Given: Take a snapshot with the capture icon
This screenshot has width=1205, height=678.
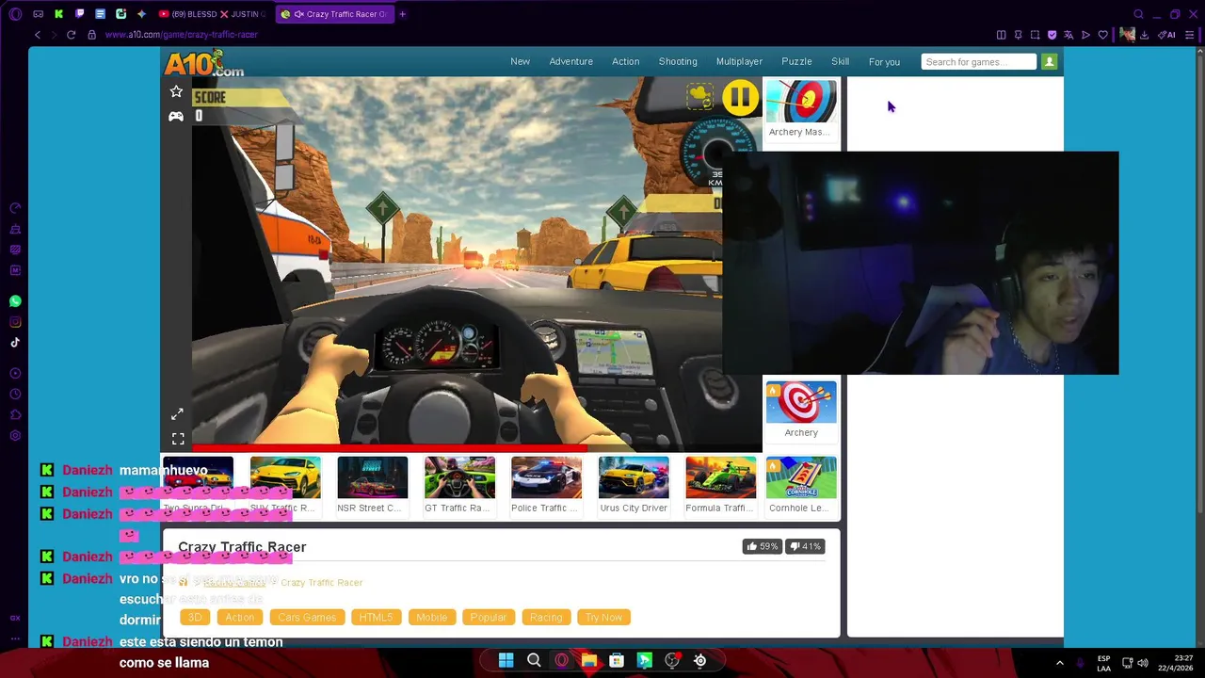Looking at the screenshot, I should coord(1035,35).
